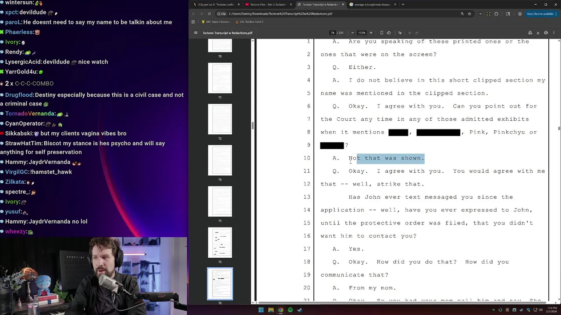This screenshot has width=561, height=315.
Task: Click the highlighted text 'Not that was shown.'
Action: point(387,158)
